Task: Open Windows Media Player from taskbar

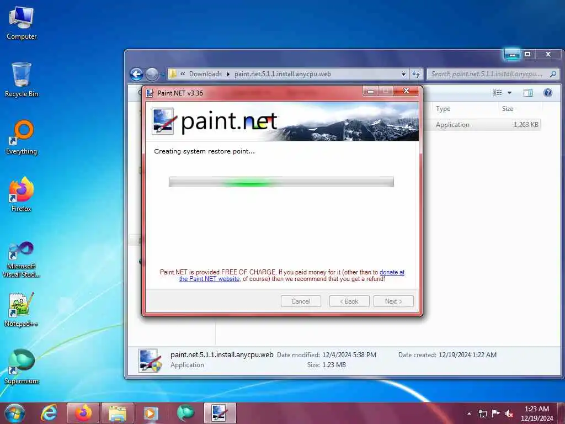Action: click(151, 413)
